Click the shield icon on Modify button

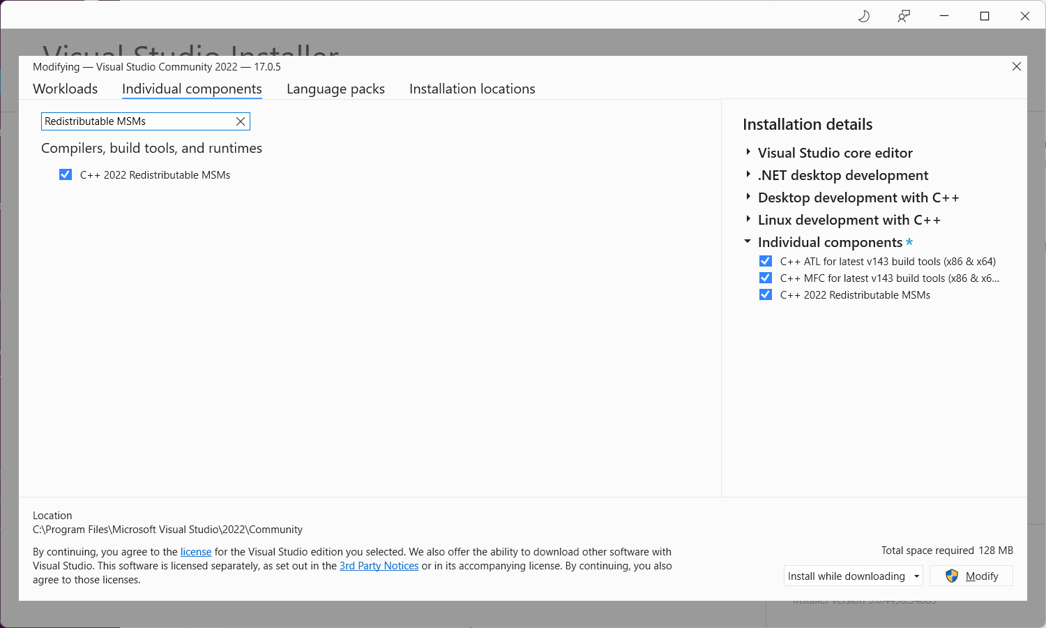coord(952,576)
